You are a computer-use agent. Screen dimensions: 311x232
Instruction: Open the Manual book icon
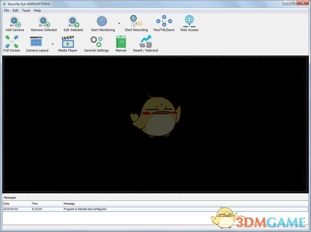click(x=121, y=42)
